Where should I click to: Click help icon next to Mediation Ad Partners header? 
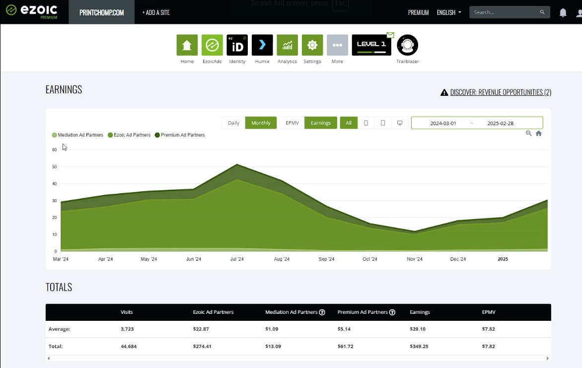pos(322,312)
